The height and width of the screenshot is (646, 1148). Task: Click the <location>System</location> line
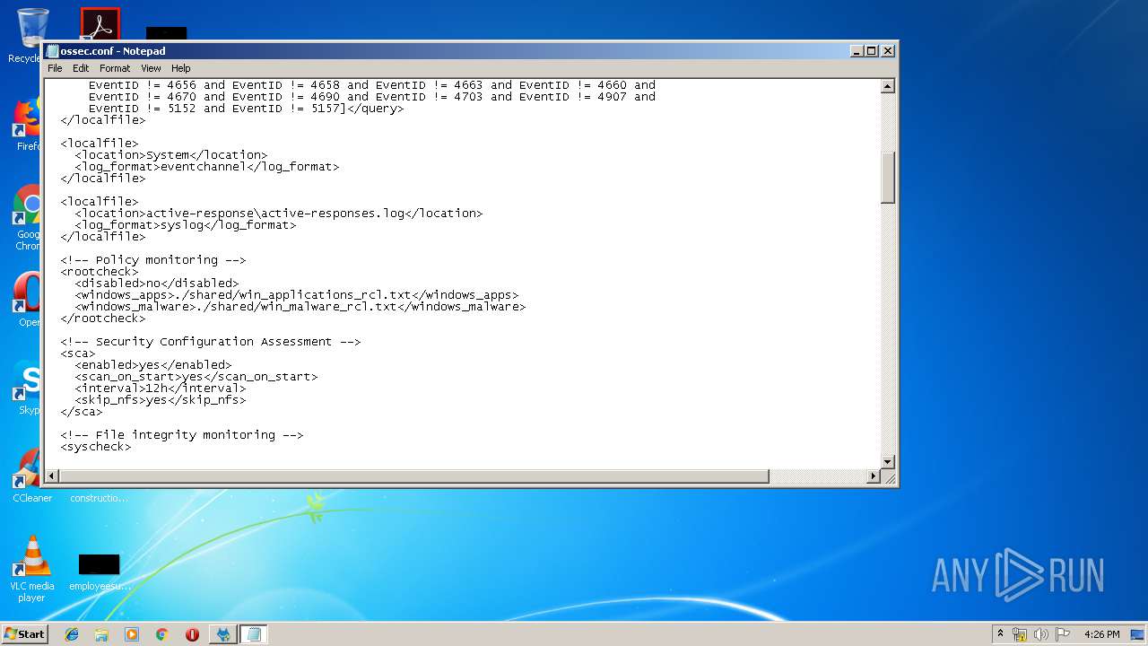[170, 155]
